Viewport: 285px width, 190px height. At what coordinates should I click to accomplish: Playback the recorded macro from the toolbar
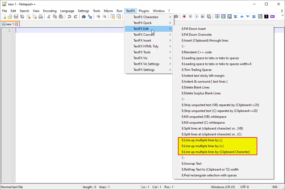[x=196, y=16]
